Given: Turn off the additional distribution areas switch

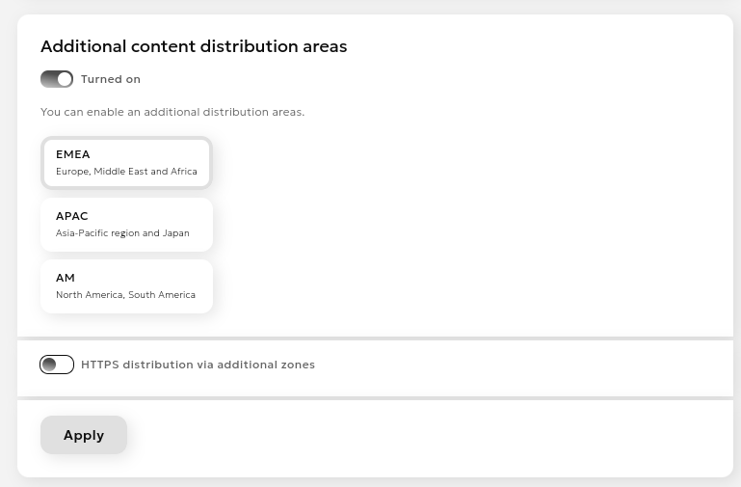Looking at the screenshot, I should (57, 79).
